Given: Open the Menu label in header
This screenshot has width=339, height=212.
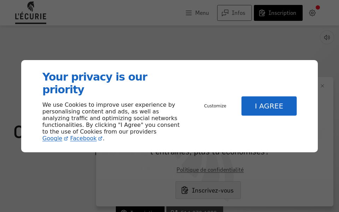Looking at the screenshot, I should [x=202, y=13].
